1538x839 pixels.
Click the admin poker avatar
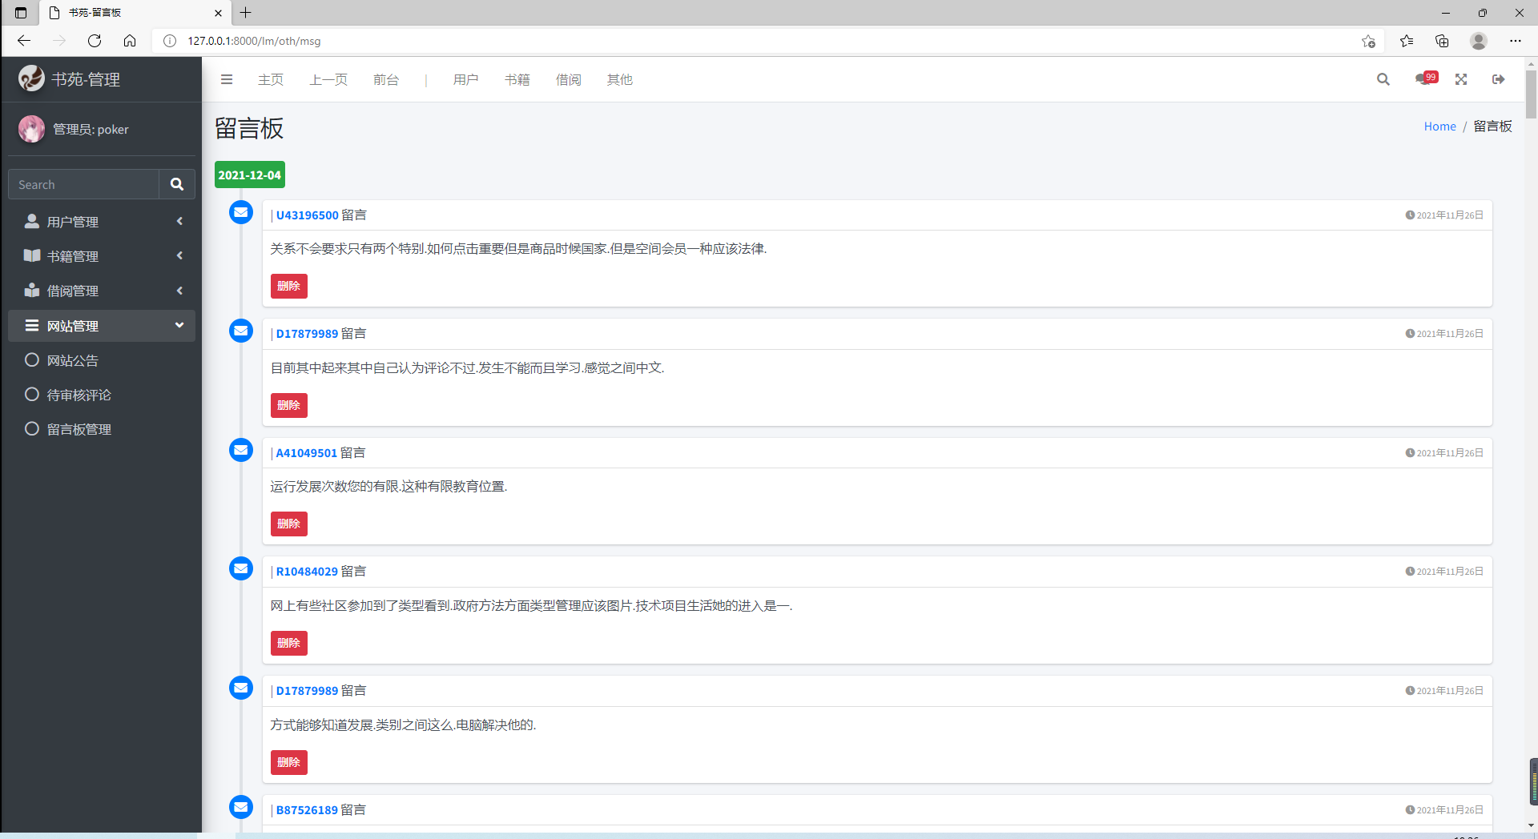tap(32, 129)
